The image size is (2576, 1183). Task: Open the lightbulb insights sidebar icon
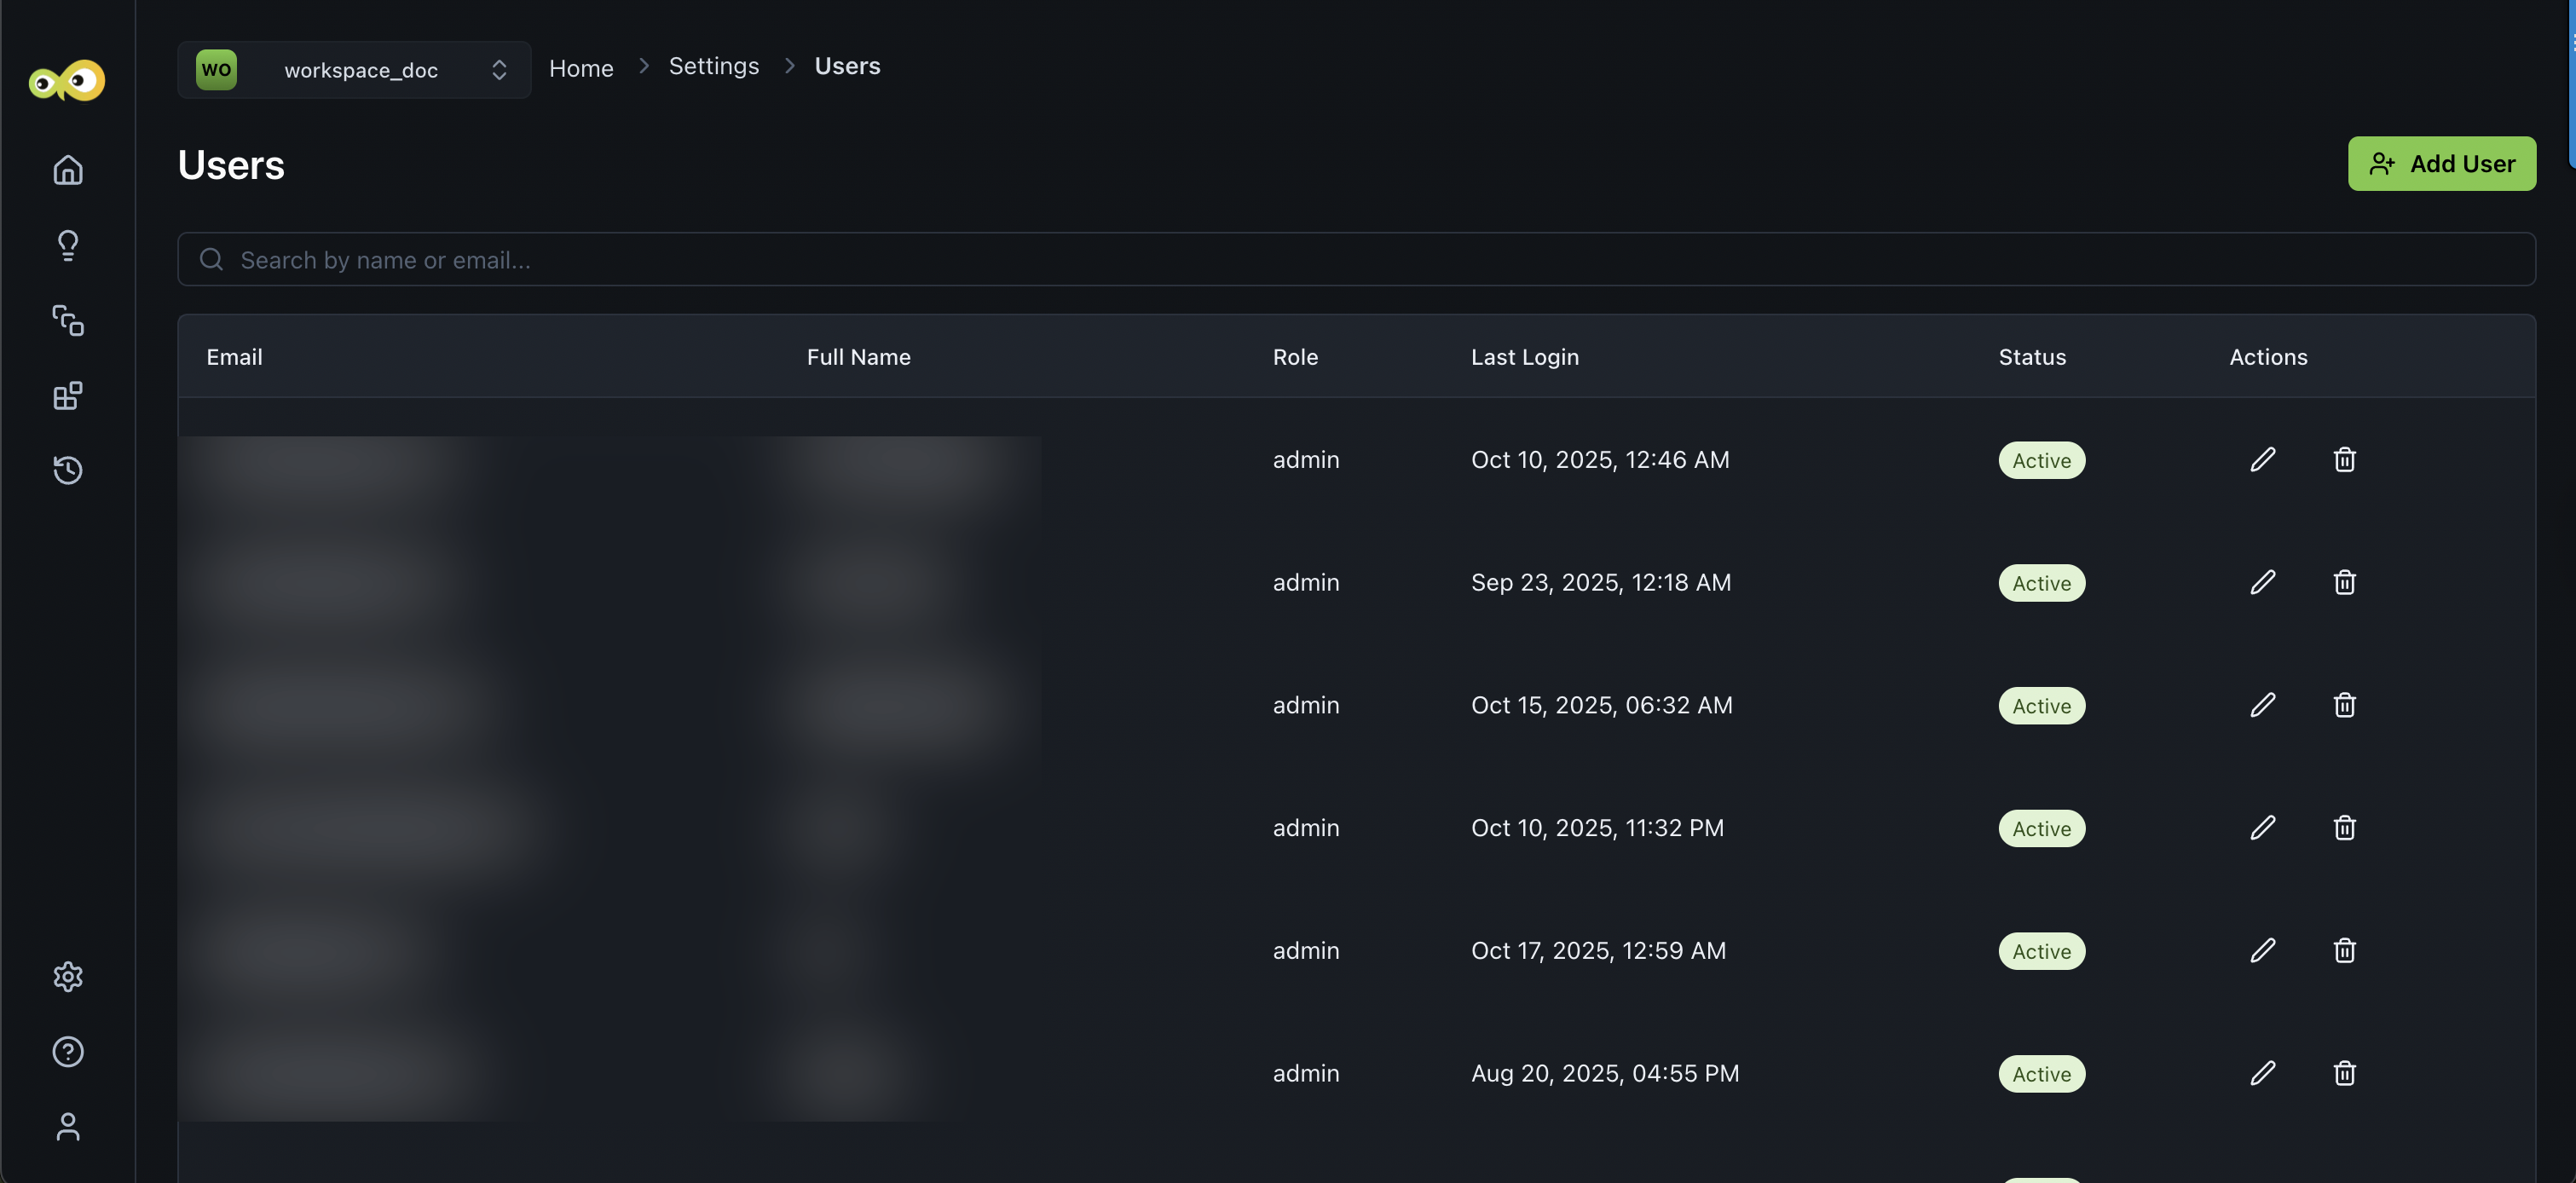click(67, 245)
